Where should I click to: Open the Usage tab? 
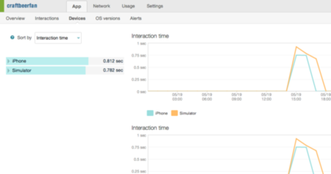click(x=128, y=6)
